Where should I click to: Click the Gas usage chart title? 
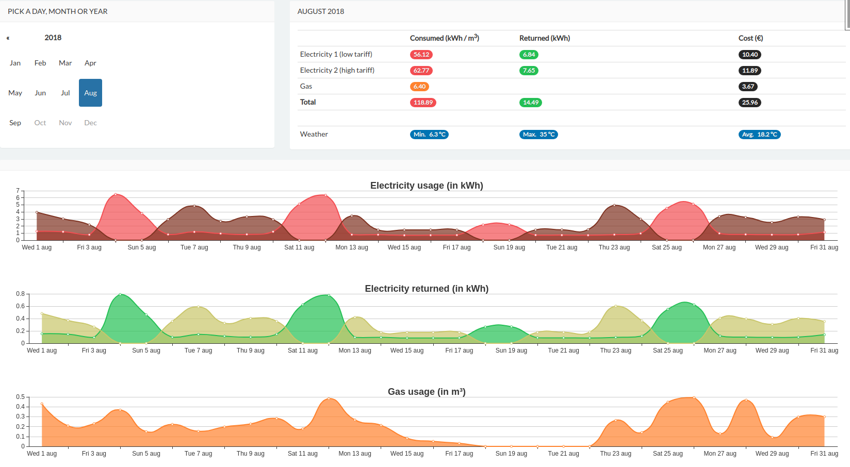click(x=427, y=392)
